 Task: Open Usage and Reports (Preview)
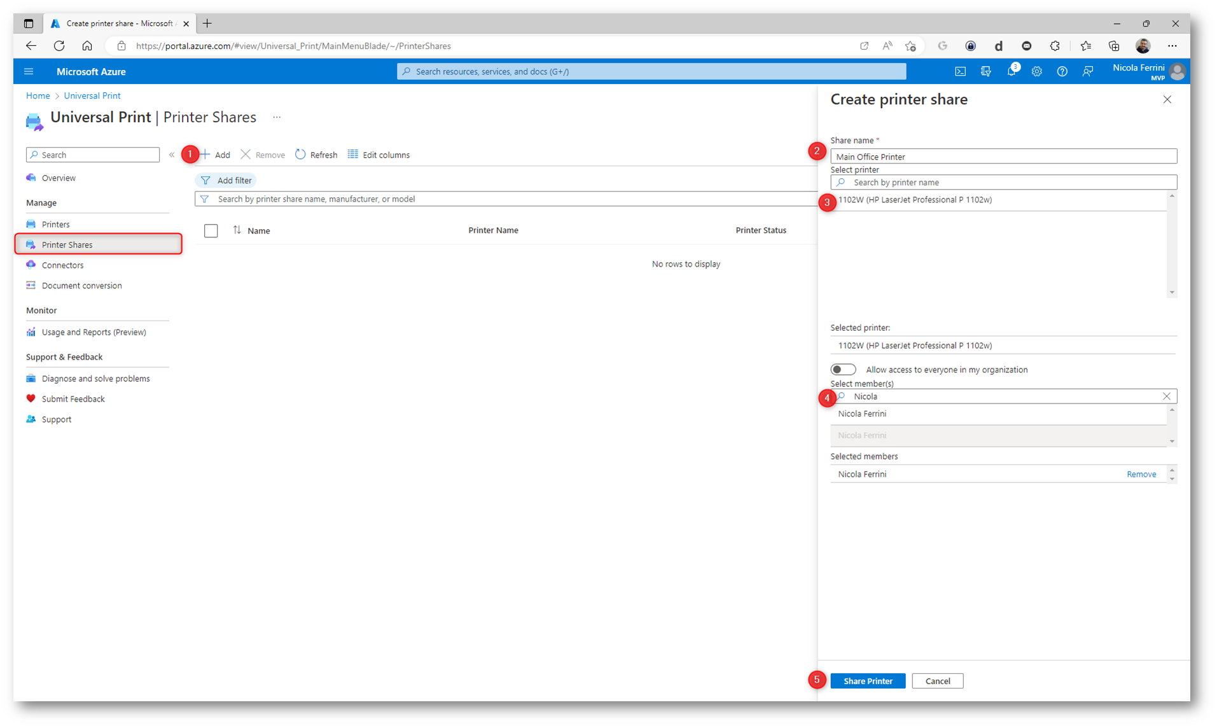(94, 332)
